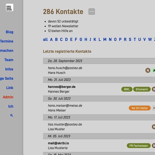Open the Blog menu item
The image size is (155, 155).
(9, 32)
